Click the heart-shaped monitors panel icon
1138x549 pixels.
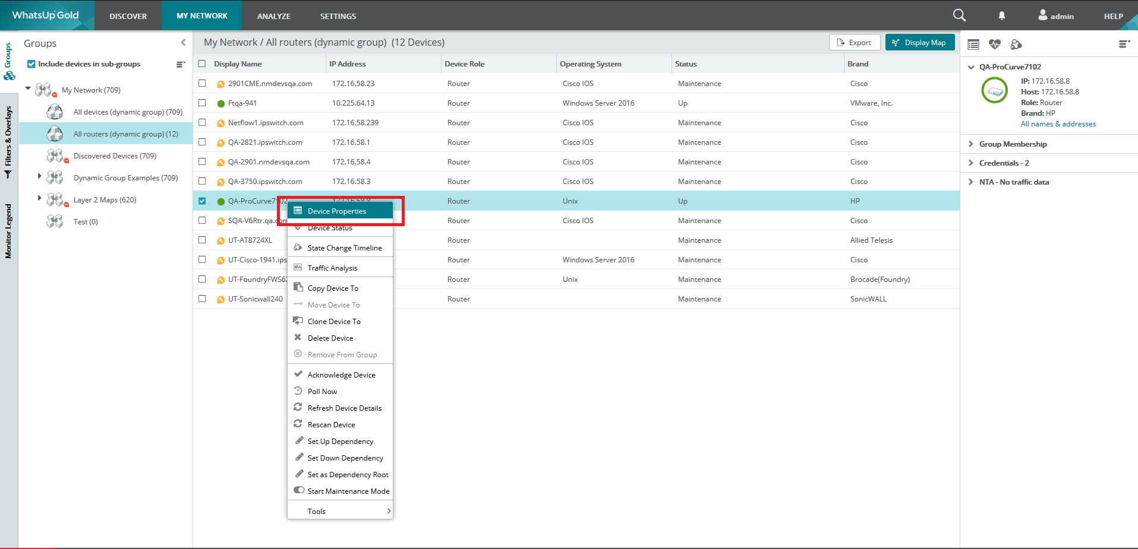pos(994,44)
